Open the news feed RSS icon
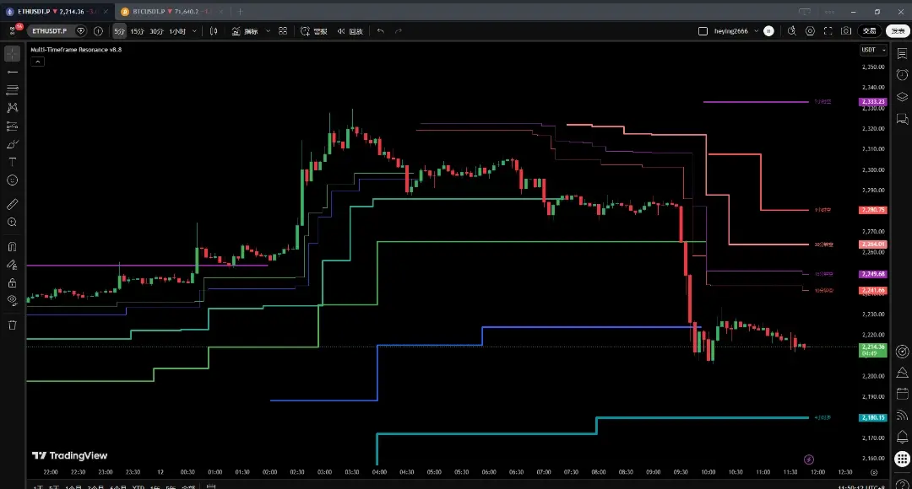Viewport: 912px width, 489px height. 902,416
